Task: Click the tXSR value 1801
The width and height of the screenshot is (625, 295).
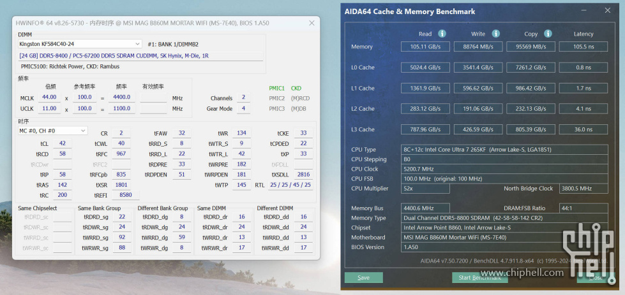Action: click(x=121, y=185)
